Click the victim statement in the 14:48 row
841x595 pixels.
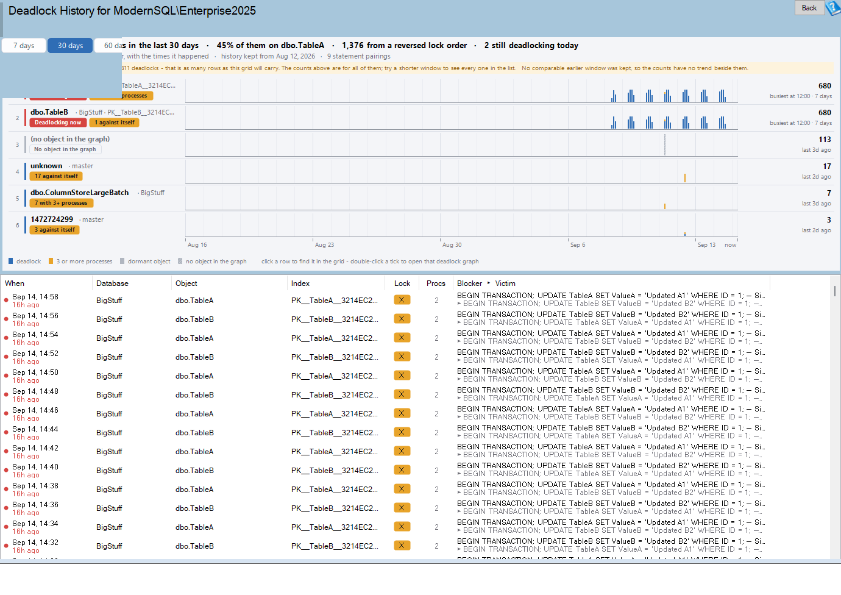pyautogui.click(x=610, y=398)
